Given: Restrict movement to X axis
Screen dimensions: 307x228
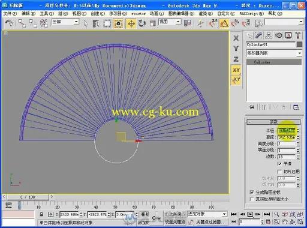Looking at the screenshot, I should coord(236,38).
